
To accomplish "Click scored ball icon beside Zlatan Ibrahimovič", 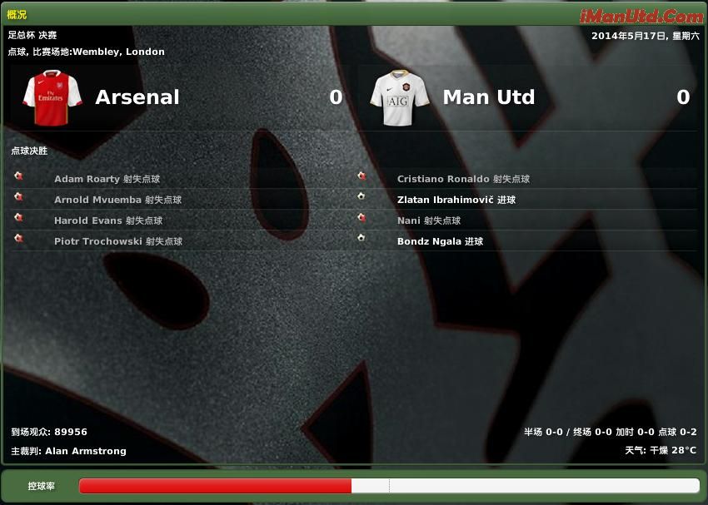I will tap(361, 196).
